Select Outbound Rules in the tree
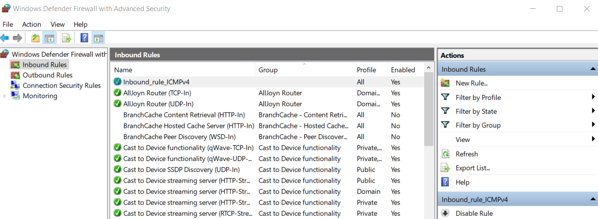 [47, 75]
